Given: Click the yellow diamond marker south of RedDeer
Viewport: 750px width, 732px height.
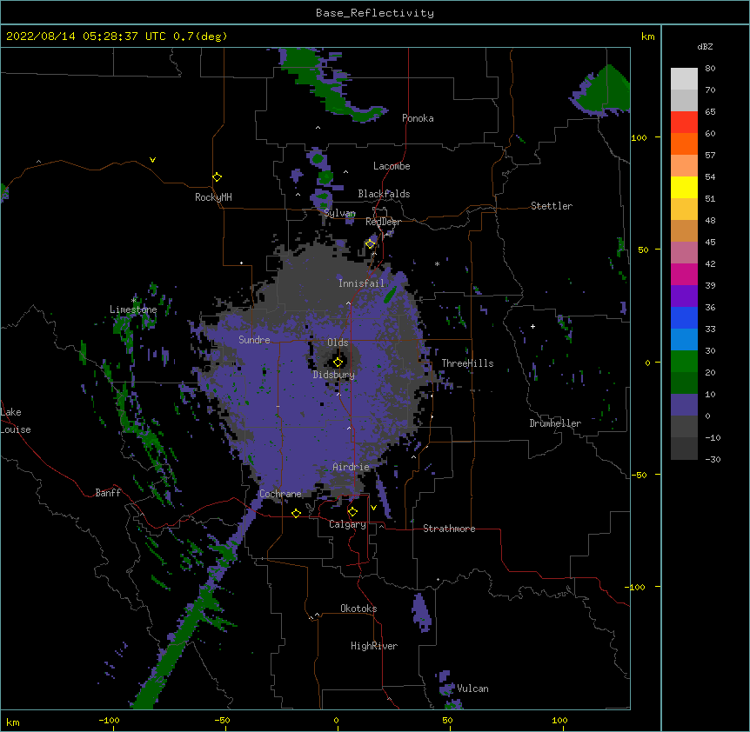Looking at the screenshot, I should pyautogui.click(x=370, y=243).
